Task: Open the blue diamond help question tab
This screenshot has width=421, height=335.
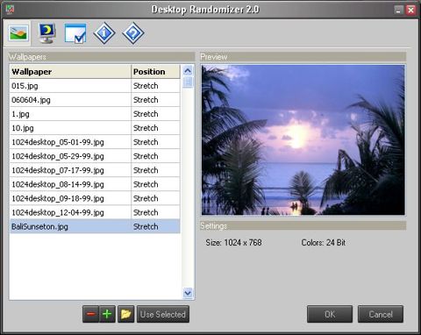Action: [x=133, y=33]
